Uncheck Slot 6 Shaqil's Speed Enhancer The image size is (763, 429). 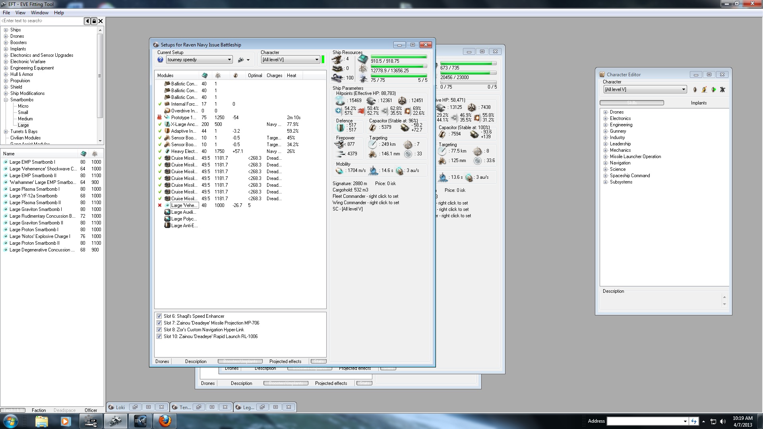point(159,316)
